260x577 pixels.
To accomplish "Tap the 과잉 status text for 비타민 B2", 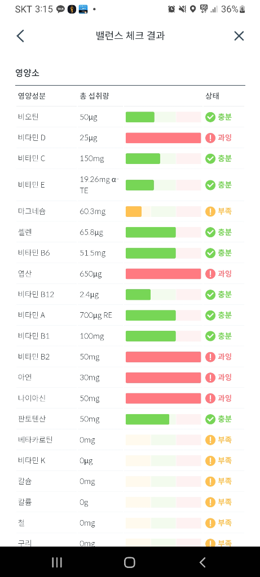I will click(224, 357).
